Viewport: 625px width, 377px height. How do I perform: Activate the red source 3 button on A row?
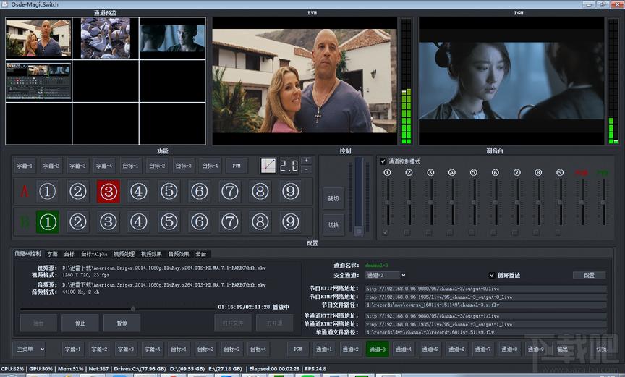[x=108, y=191]
